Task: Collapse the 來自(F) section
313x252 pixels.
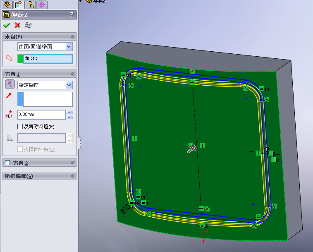Action: pos(72,37)
